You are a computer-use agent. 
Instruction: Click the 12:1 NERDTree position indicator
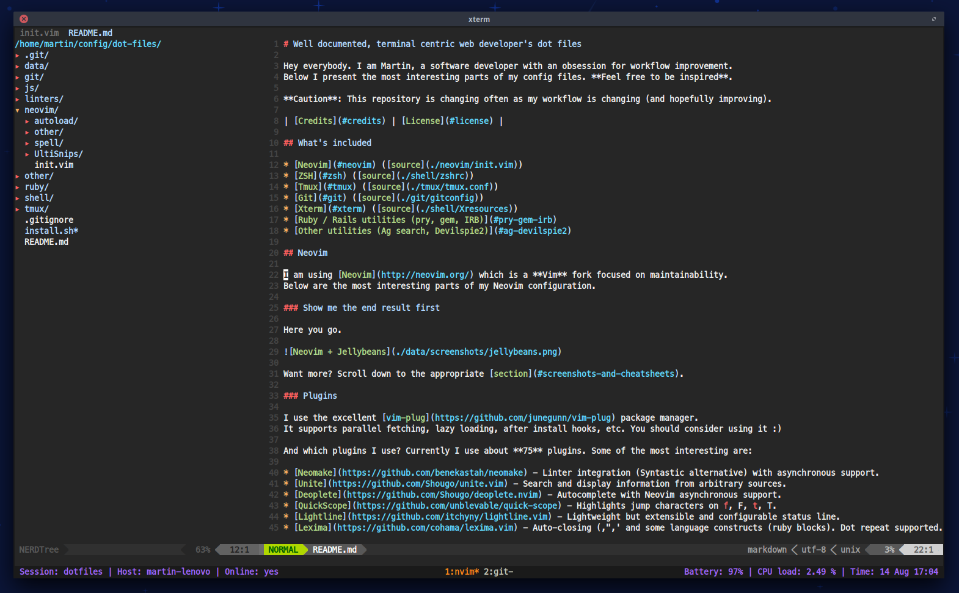coord(239,550)
